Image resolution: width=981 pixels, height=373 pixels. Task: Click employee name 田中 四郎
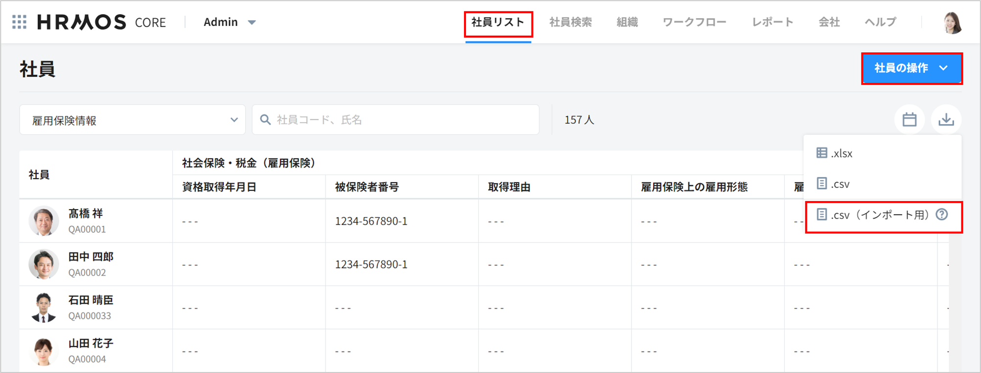point(91,257)
